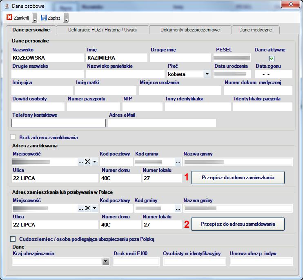Click the Umowa ubezp. indyw. field
The height and width of the screenshot is (280, 303).
[x=261, y=262]
